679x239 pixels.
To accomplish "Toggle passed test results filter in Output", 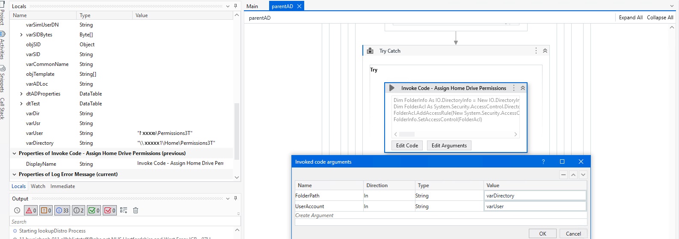I will [94, 210].
